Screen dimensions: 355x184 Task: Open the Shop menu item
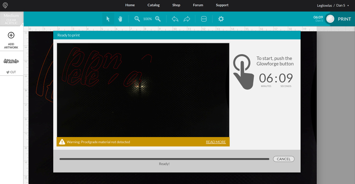[x=176, y=5]
